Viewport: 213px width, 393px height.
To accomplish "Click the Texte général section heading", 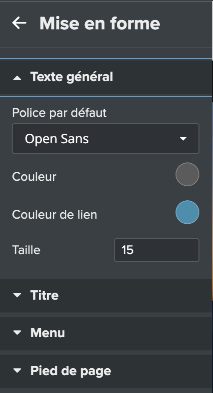I will click(x=72, y=77).
